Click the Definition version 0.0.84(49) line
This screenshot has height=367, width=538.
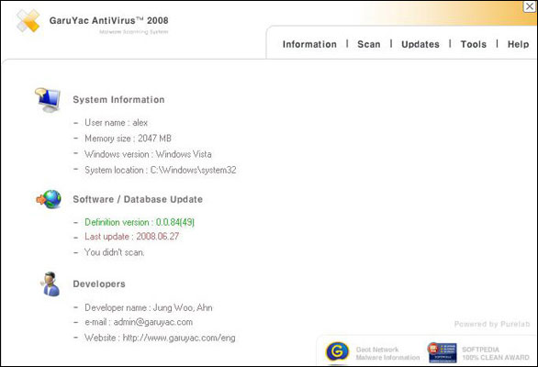tap(140, 222)
